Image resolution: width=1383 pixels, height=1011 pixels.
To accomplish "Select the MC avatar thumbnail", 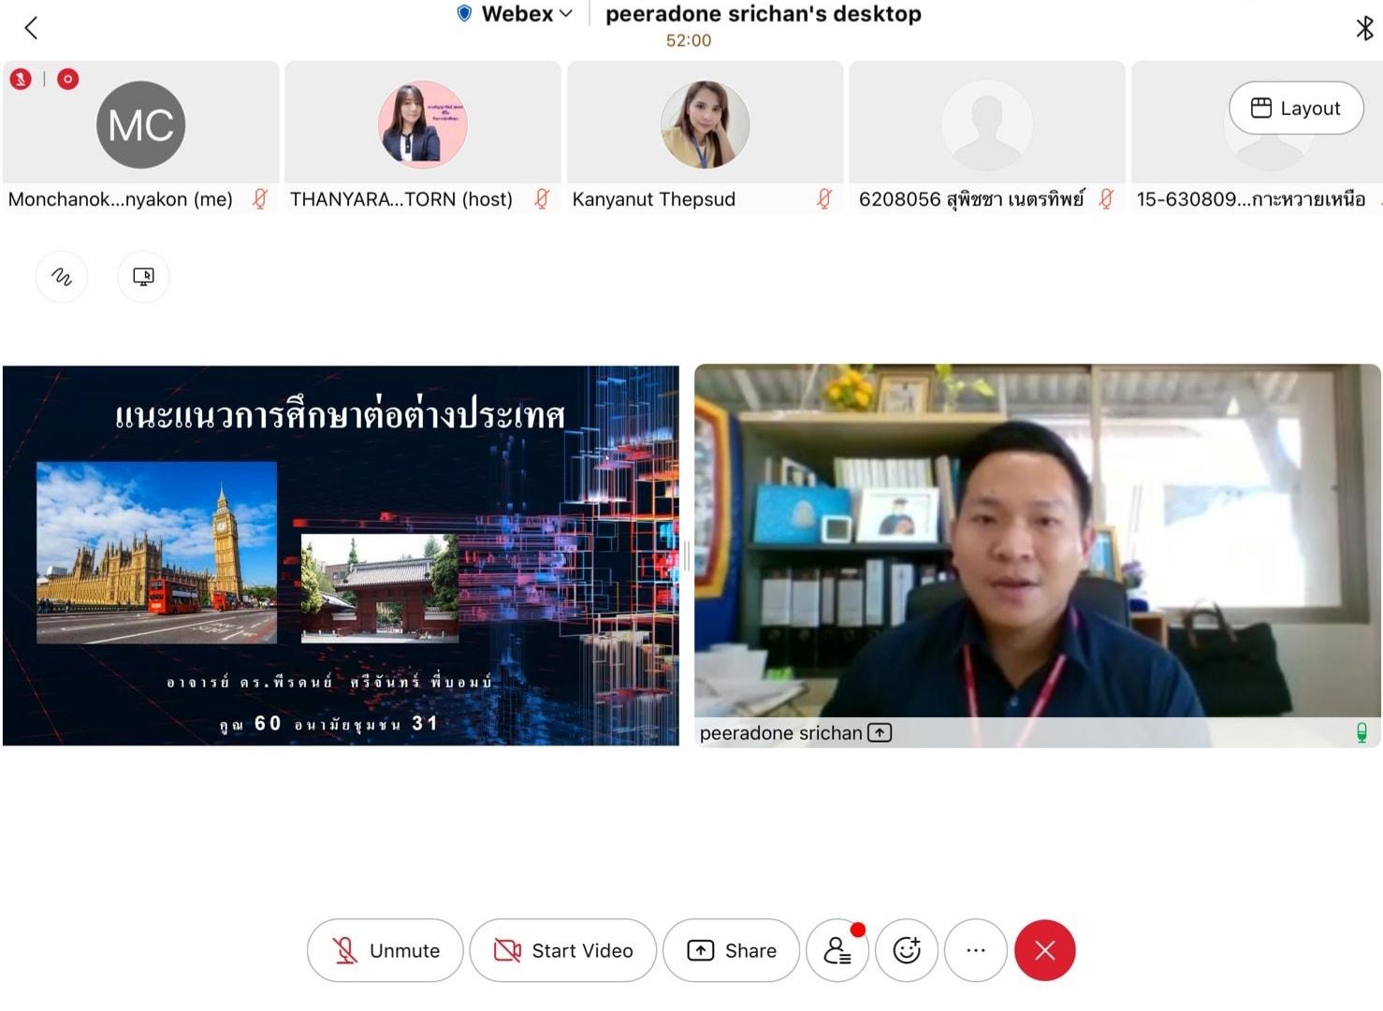I will coord(140,124).
